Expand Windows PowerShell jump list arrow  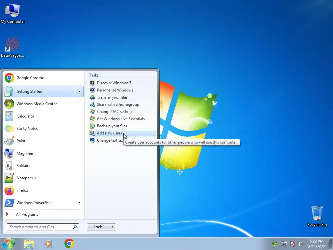79,202
